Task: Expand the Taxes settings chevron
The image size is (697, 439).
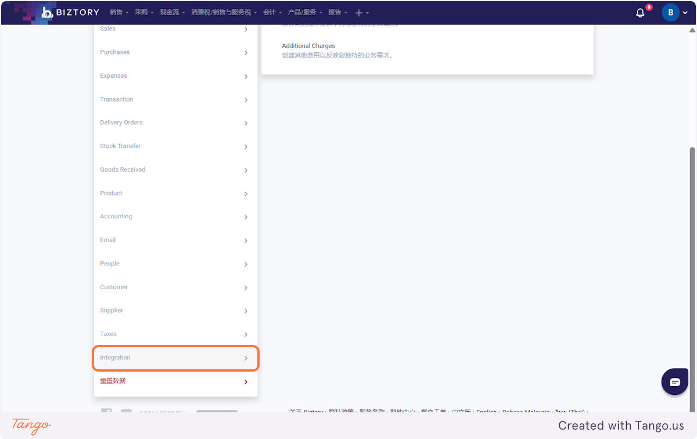Action: point(246,334)
